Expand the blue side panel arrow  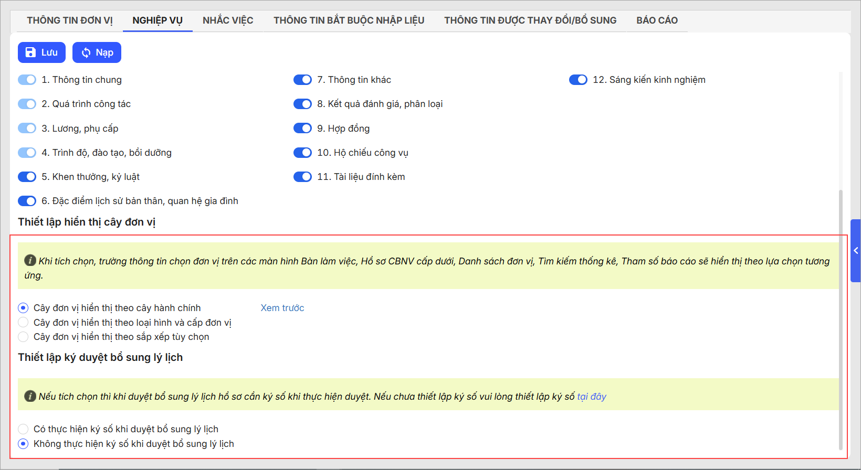pyautogui.click(x=856, y=251)
